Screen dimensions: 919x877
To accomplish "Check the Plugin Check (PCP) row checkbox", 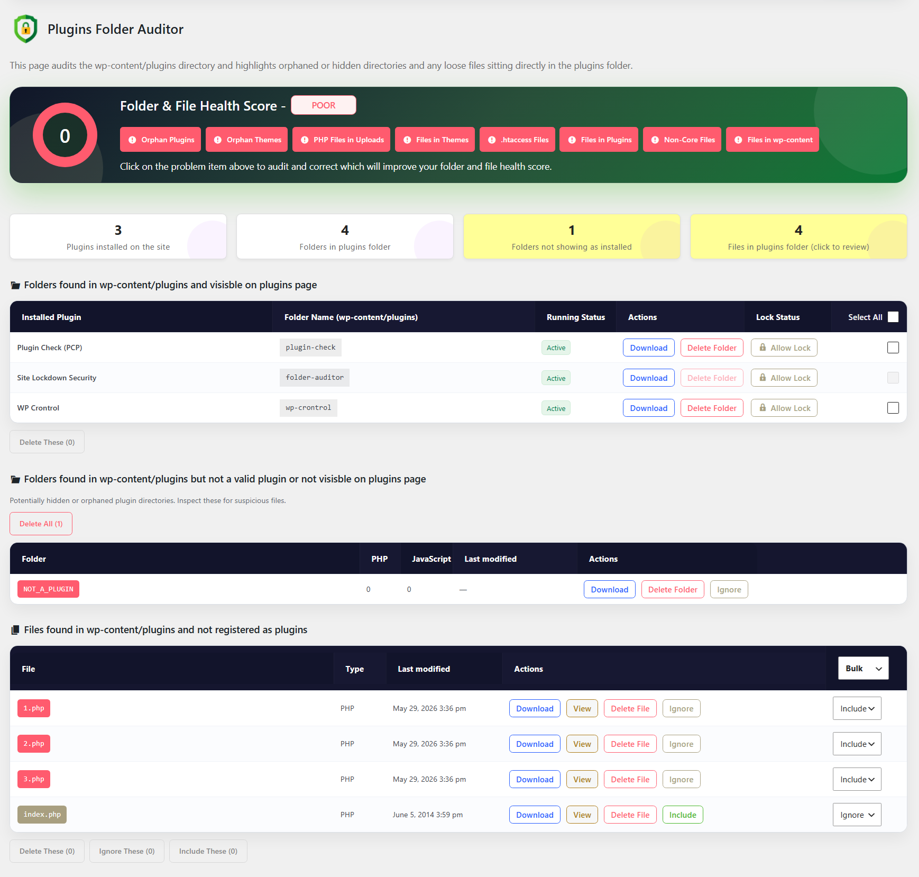I will pyautogui.click(x=893, y=348).
